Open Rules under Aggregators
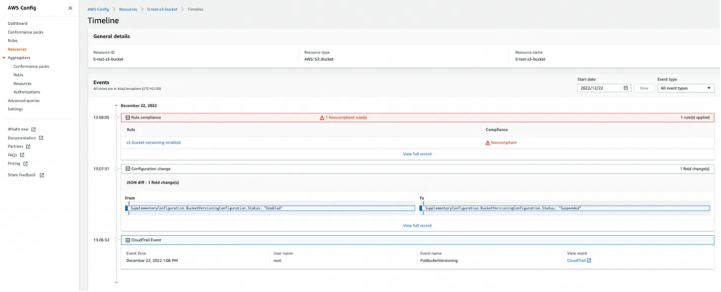This screenshot has height=292, width=721. [x=18, y=74]
